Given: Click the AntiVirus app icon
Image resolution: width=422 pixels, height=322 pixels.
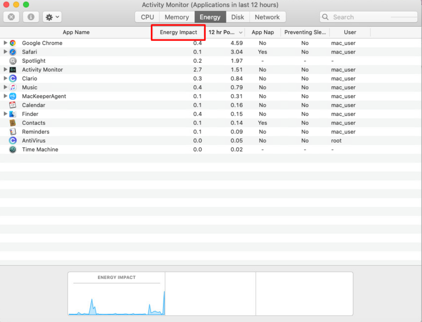Looking at the screenshot, I should [13, 141].
